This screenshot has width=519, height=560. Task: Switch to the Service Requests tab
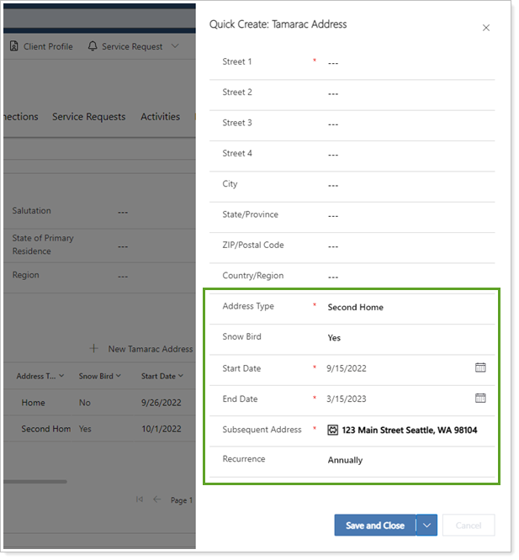(88, 117)
